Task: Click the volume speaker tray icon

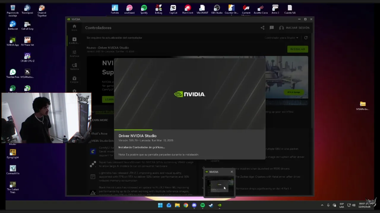Action: point(354,205)
